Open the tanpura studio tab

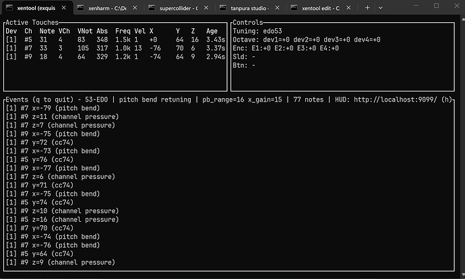click(x=249, y=8)
